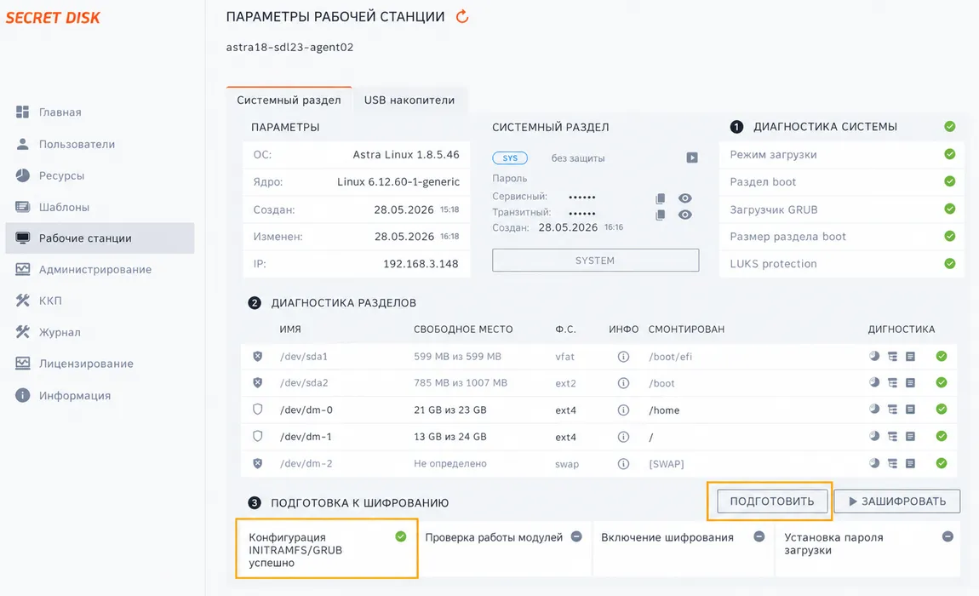Viewport: 979px width, 596px height.
Task: Go to Главная in the sidebar
Action: 100,112
